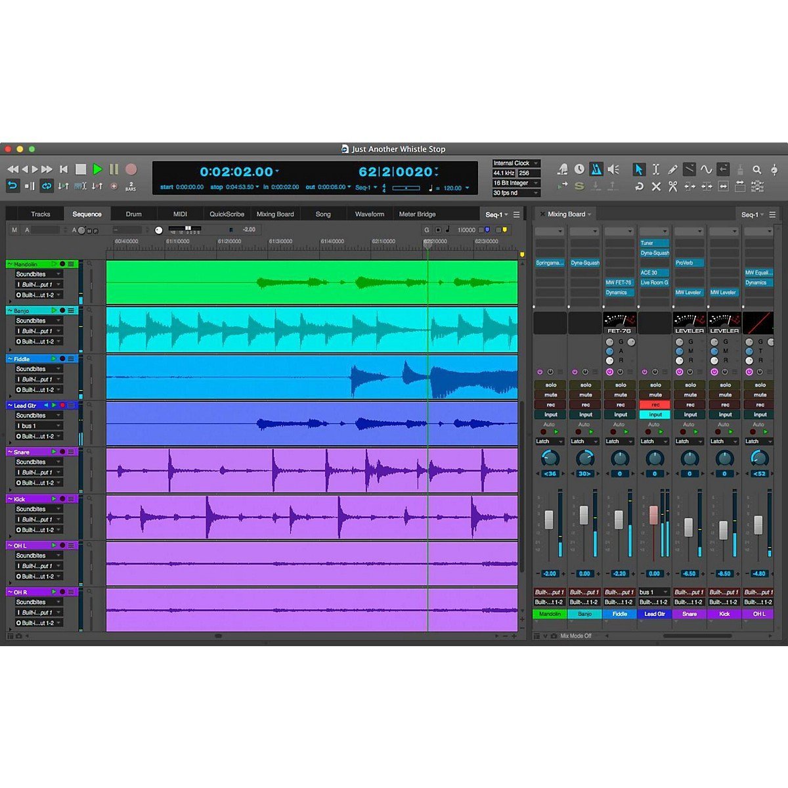Click the MW Leveler insert on Kick channel
The width and height of the screenshot is (788, 788).
(724, 292)
